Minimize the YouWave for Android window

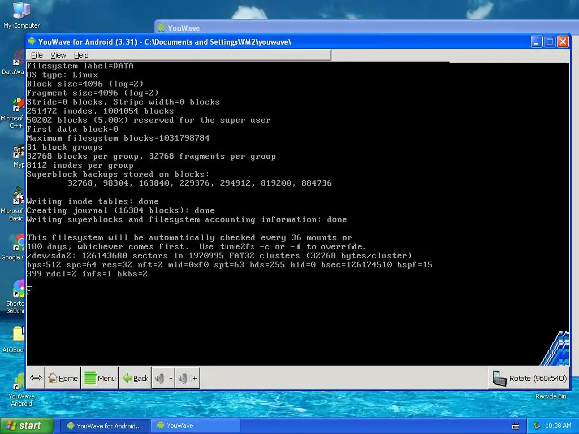[536, 42]
